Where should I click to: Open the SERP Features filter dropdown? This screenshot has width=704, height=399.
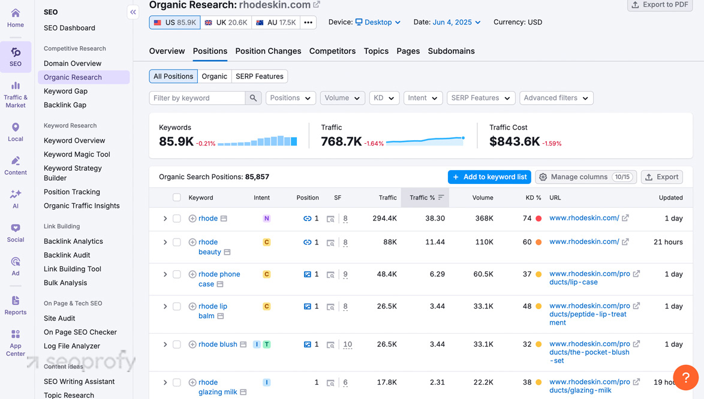(481, 98)
